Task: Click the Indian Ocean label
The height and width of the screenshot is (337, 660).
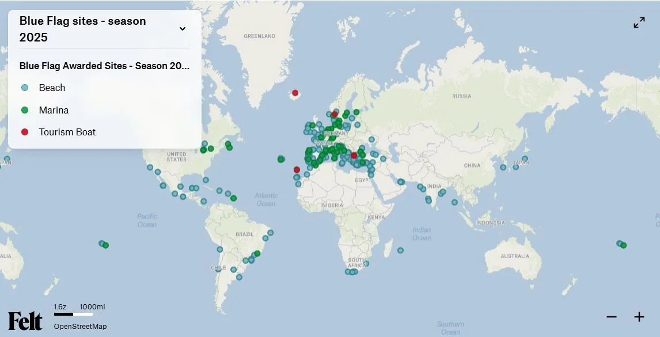Action: tap(422, 234)
